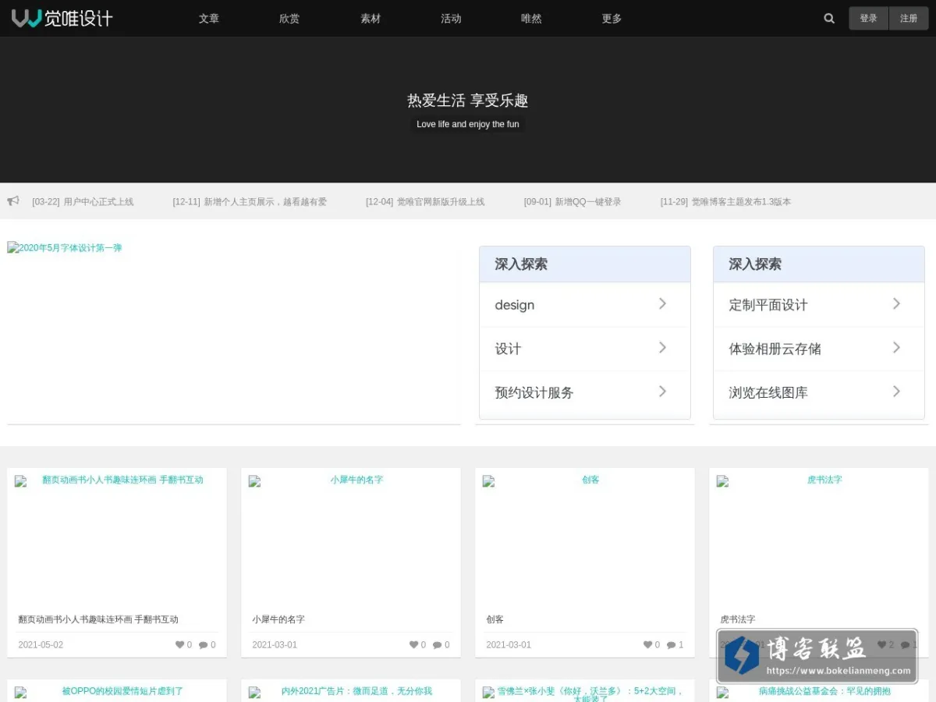Click the Love life and enjoy the fun tagline

point(468,124)
